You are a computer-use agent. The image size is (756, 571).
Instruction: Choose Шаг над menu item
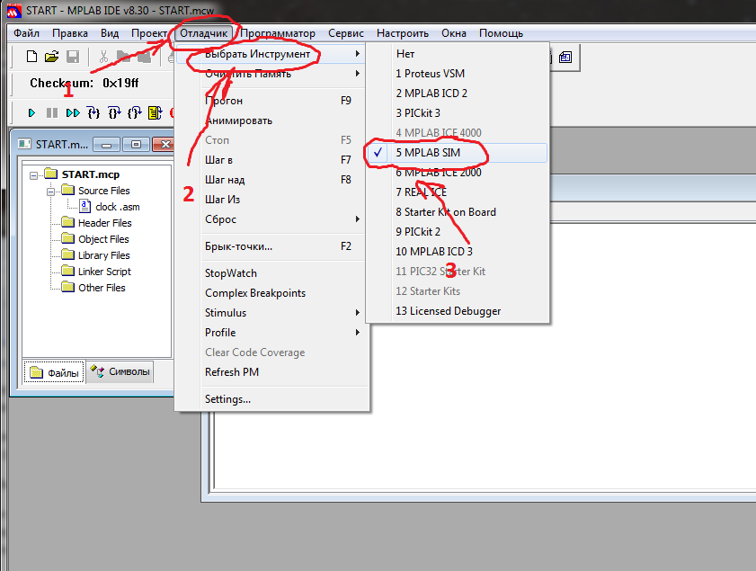(272, 180)
